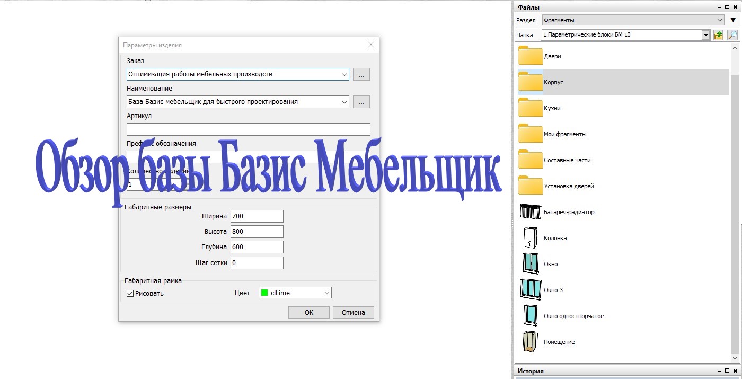Minimize the Файлы panel
742x379 pixels.
(x=719, y=7)
